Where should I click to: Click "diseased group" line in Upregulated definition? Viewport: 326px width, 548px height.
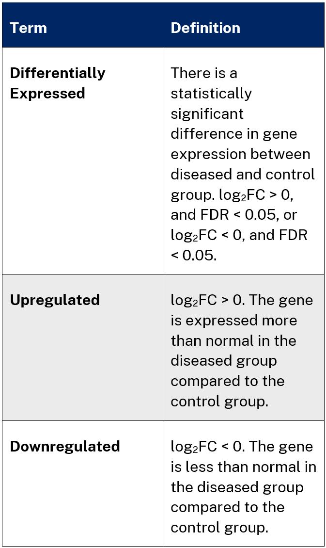tap(223, 361)
